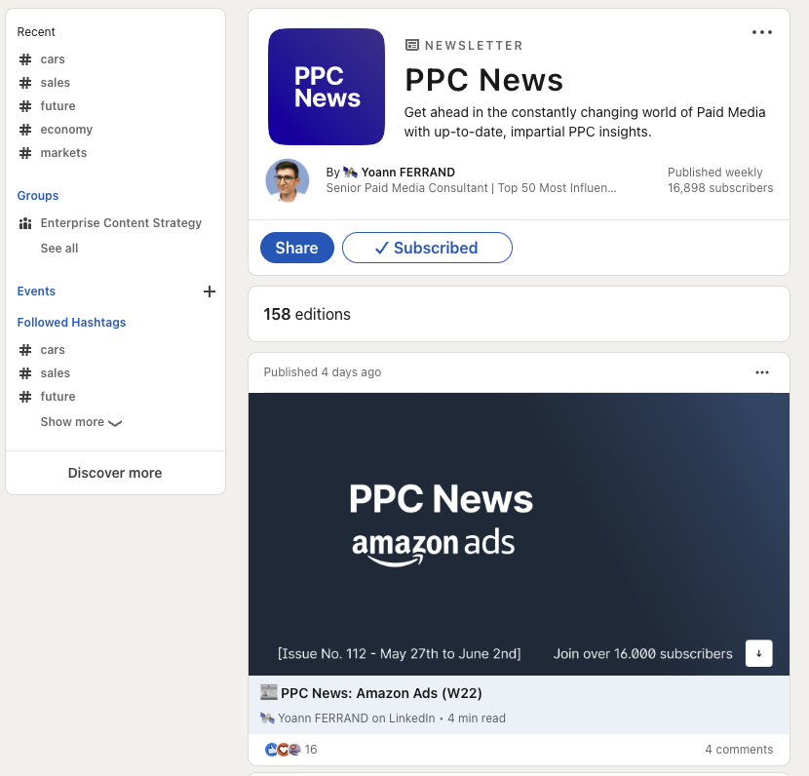Image resolution: width=809 pixels, height=776 pixels.
Task: Open the newsletter header three-dots menu
Action: point(761,32)
